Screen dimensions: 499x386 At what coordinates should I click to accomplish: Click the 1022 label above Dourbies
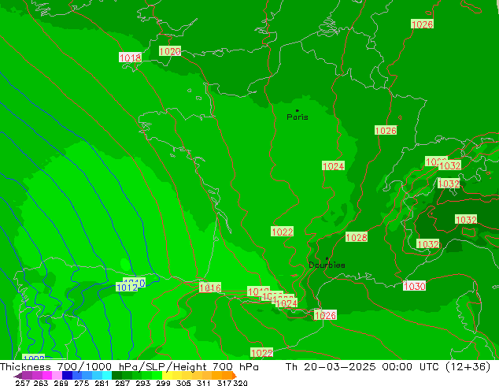283,232
